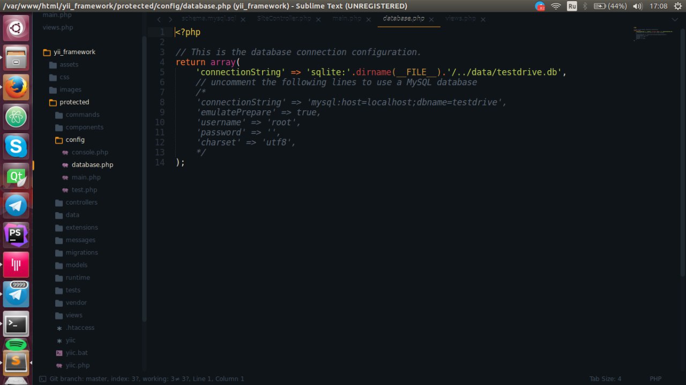Toggle the side bar from status bar icon
The image size is (686, 385).
(42, 379)
